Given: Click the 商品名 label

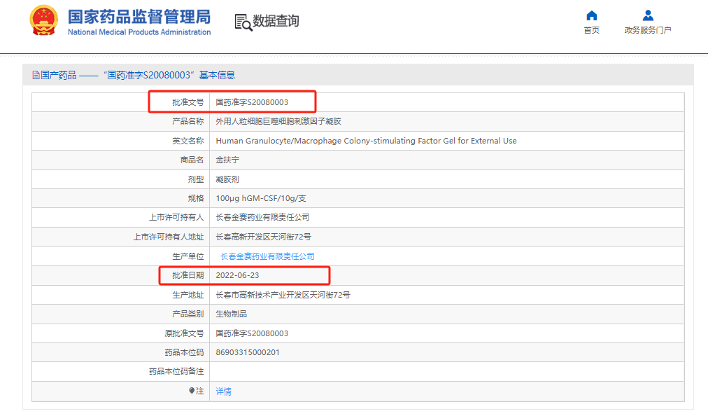Looking at the screenshot, I should pyautogui.click(x=192, y=160).
